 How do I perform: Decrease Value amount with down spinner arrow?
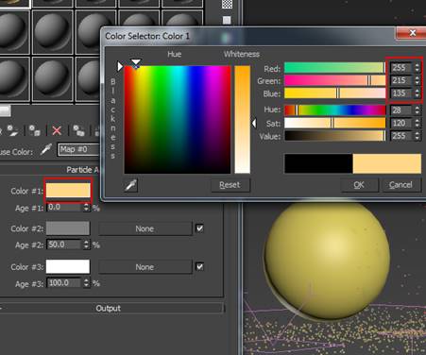pyautogui.click(x=417, y=138)
